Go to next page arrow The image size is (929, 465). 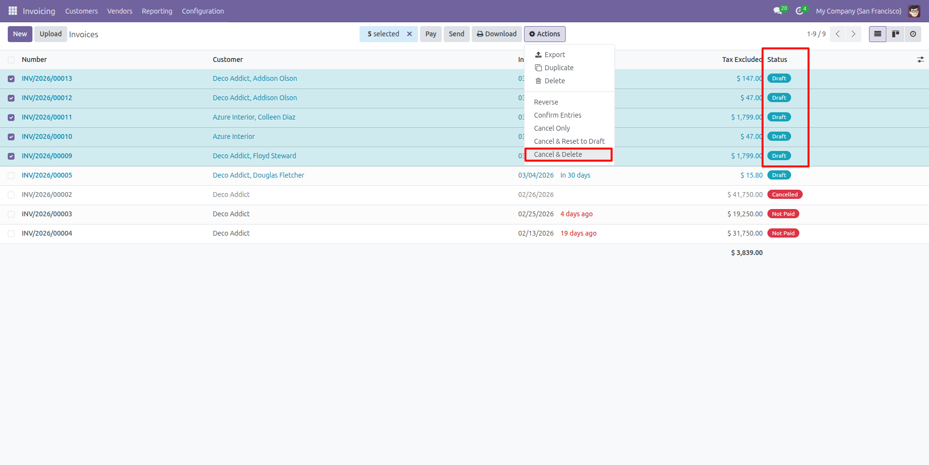click(x=853, y=34)
